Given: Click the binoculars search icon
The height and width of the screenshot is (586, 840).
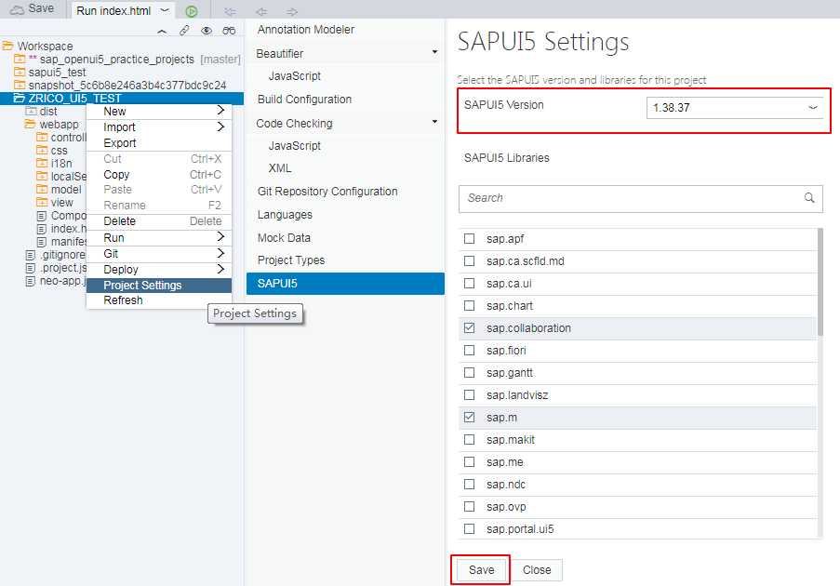Looking at the screenshot, I should (229, 31).
